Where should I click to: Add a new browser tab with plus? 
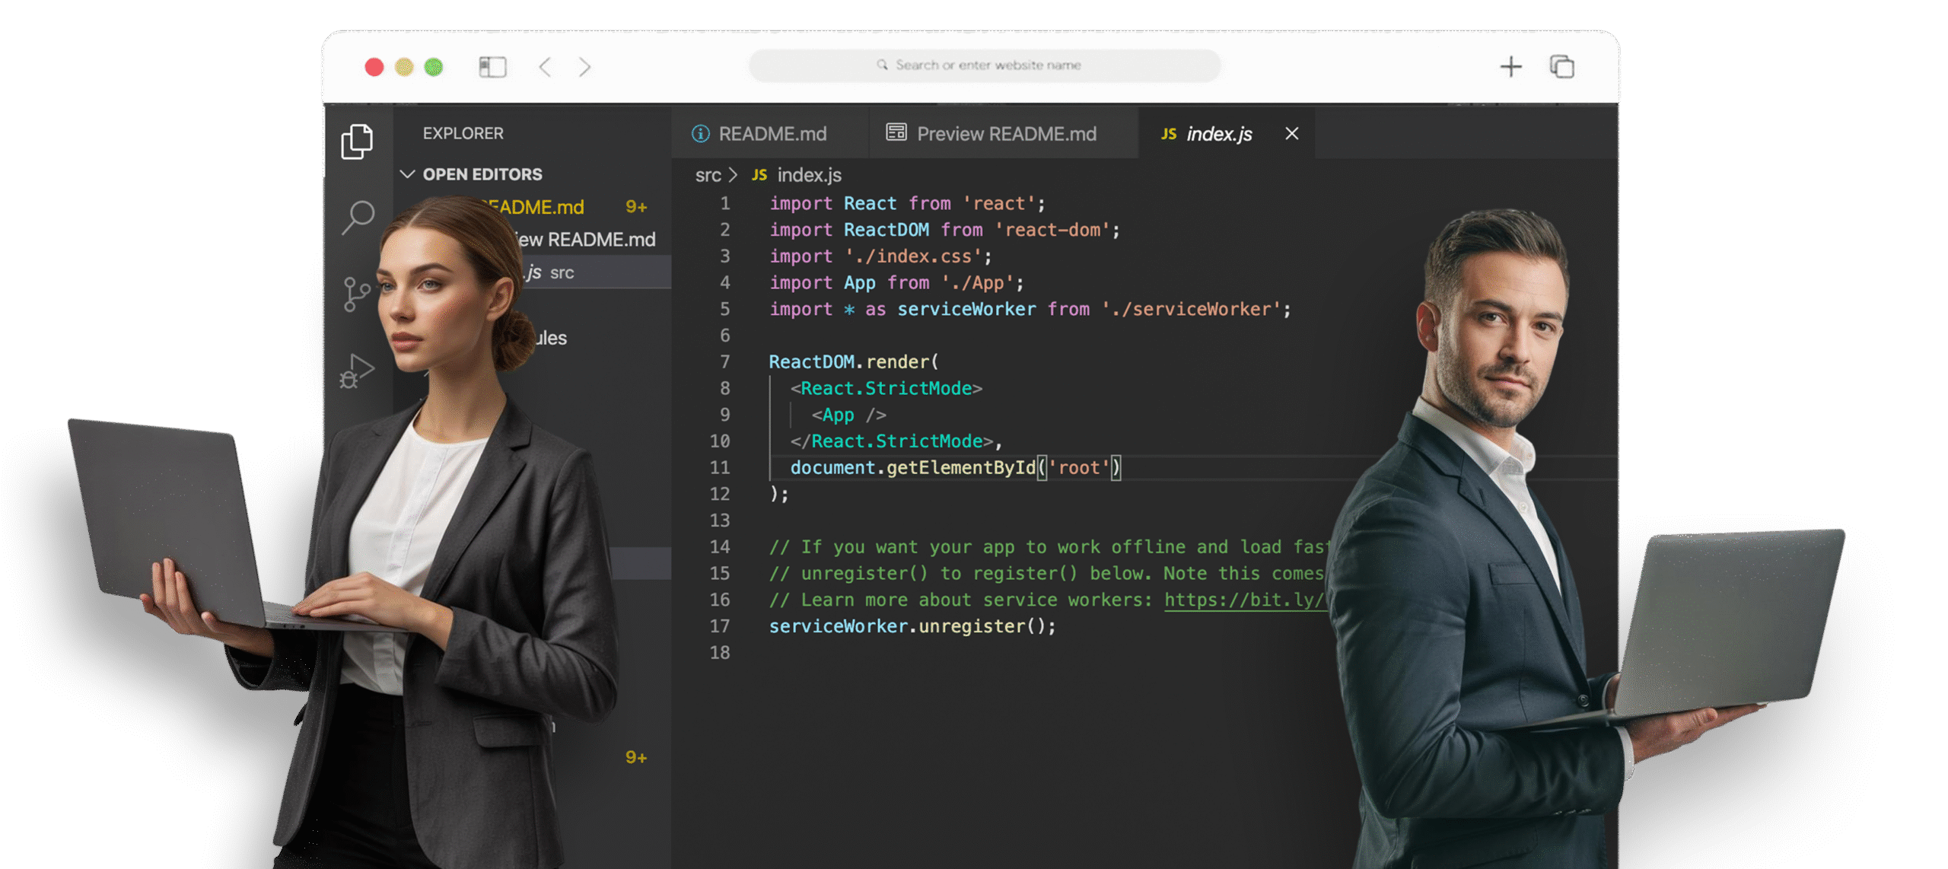tap(1510, 67)
